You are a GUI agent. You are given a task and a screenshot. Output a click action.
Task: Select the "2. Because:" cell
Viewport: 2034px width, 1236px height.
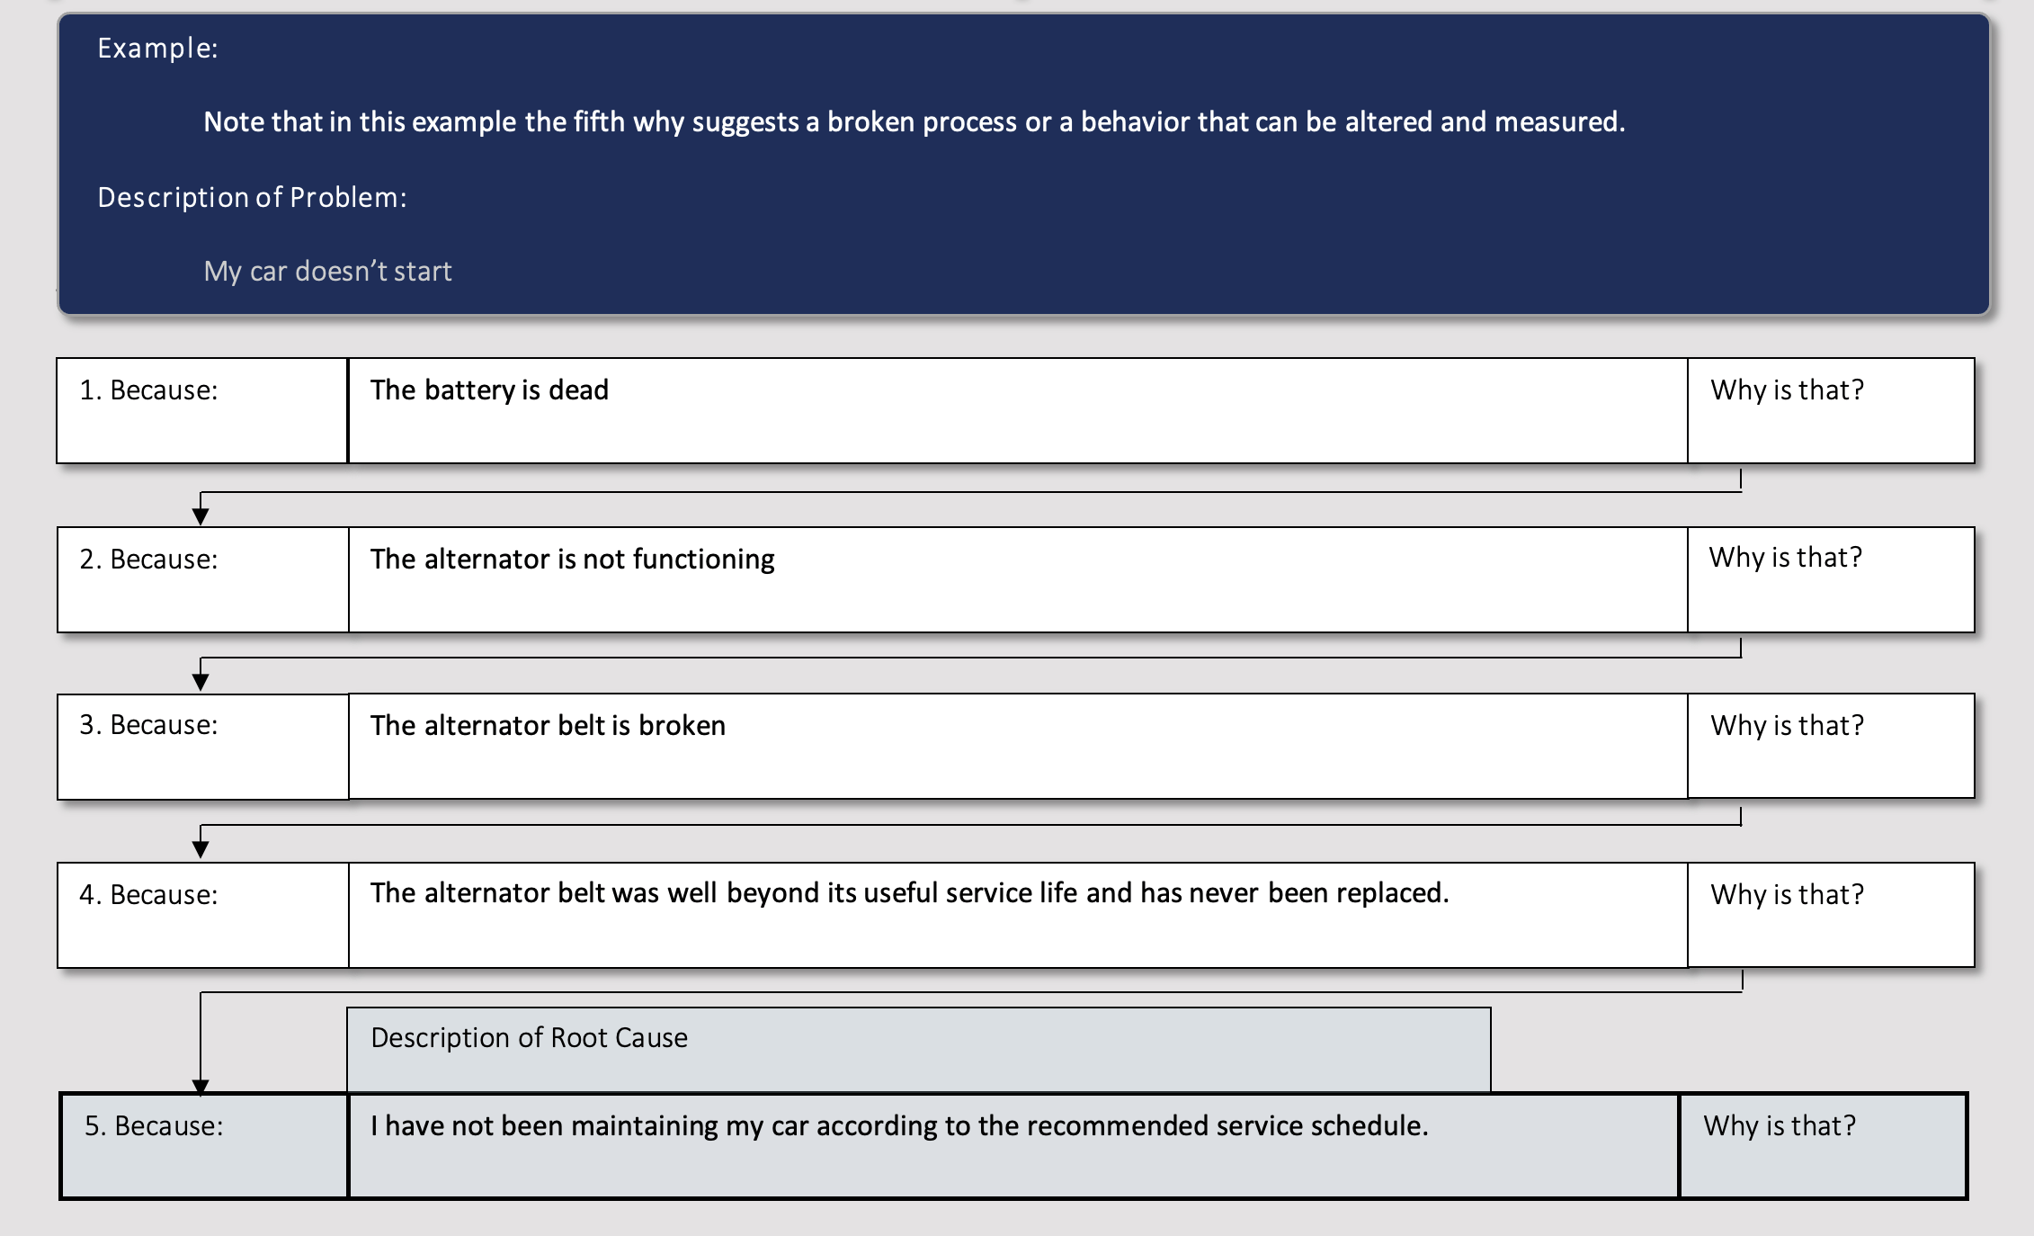coord(202,579)
